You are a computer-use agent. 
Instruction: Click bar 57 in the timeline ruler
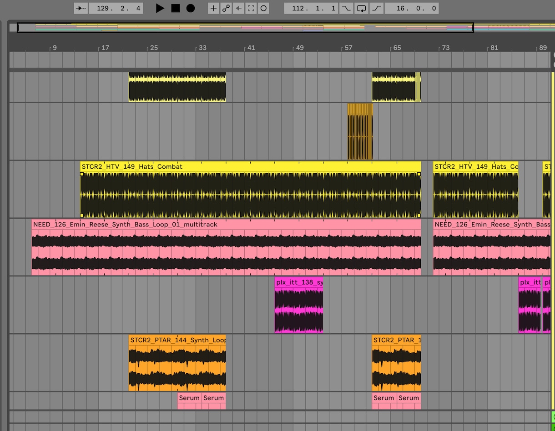[348, 48]
